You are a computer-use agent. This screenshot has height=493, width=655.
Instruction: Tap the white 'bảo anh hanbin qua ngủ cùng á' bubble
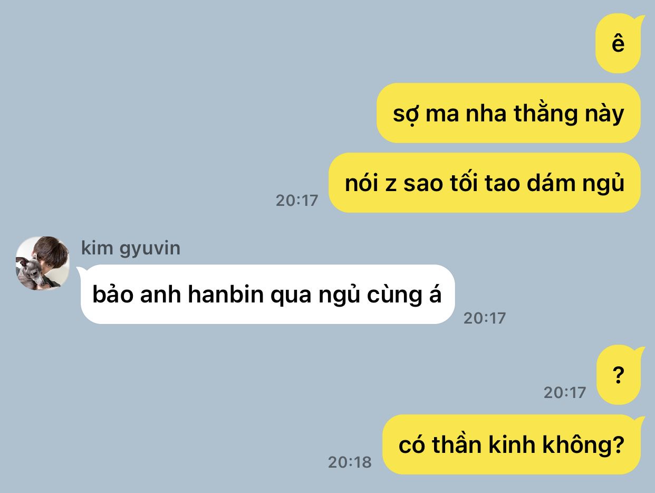pos(267,295)
